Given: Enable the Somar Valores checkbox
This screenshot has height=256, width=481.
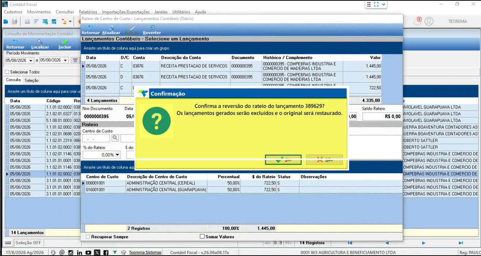Looking at the screenshot, I should coord(202,237).
